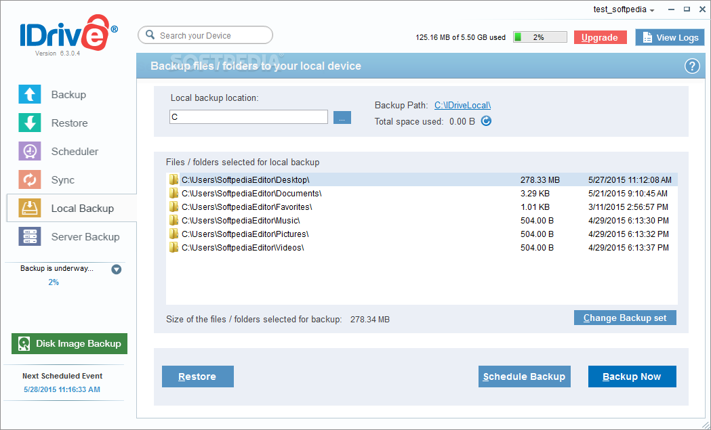Open the browse dialog for backup location
The width and height of the screenshot is (711, 430).
tap(342, 116)
